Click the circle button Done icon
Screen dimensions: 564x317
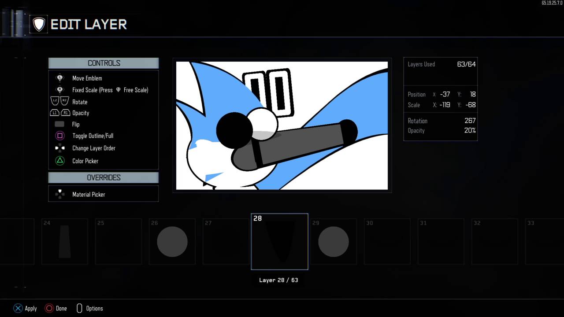[x=49, y=308]
